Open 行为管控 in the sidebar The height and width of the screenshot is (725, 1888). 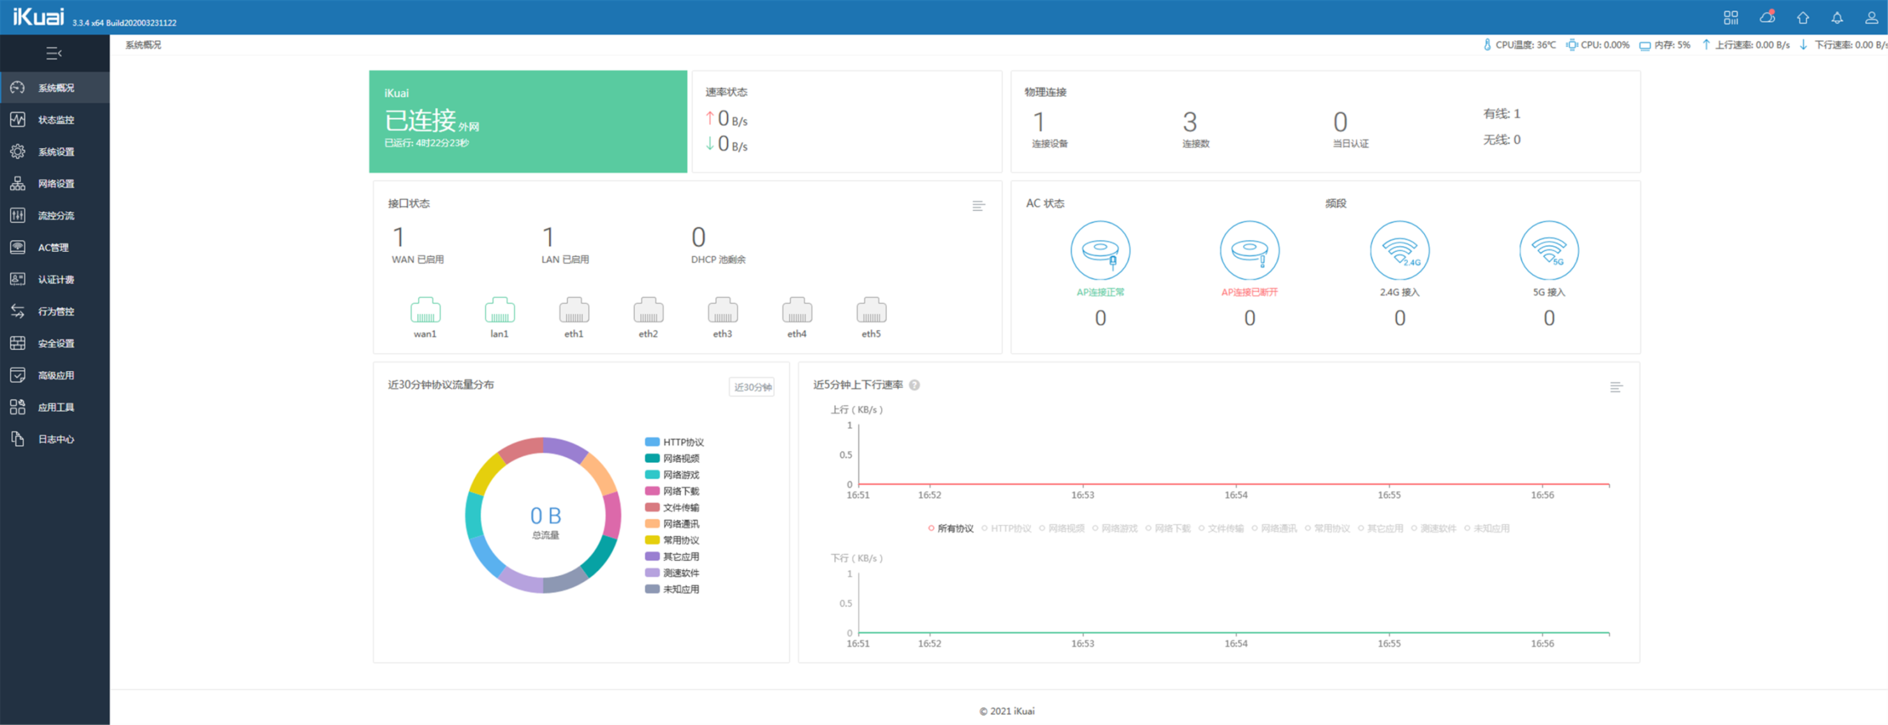(x=55, y=312)
